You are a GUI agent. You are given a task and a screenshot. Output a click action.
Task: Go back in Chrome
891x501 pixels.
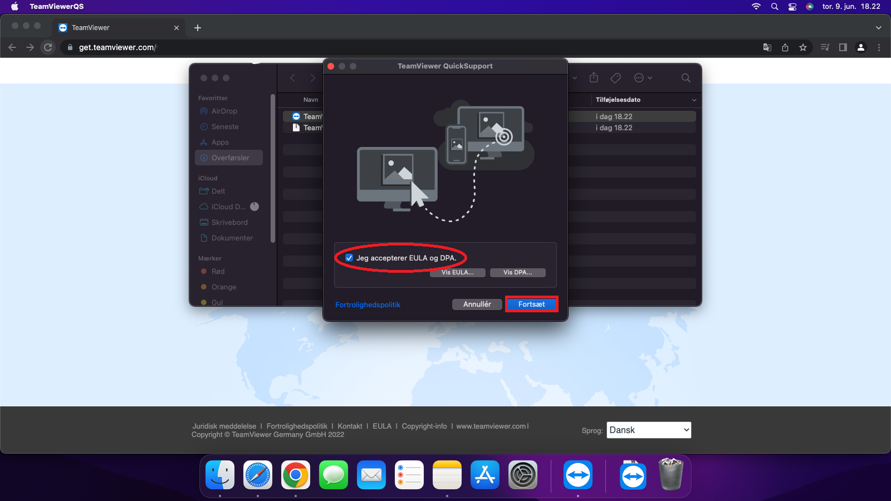pyautogui.click(x=12, y=47)
